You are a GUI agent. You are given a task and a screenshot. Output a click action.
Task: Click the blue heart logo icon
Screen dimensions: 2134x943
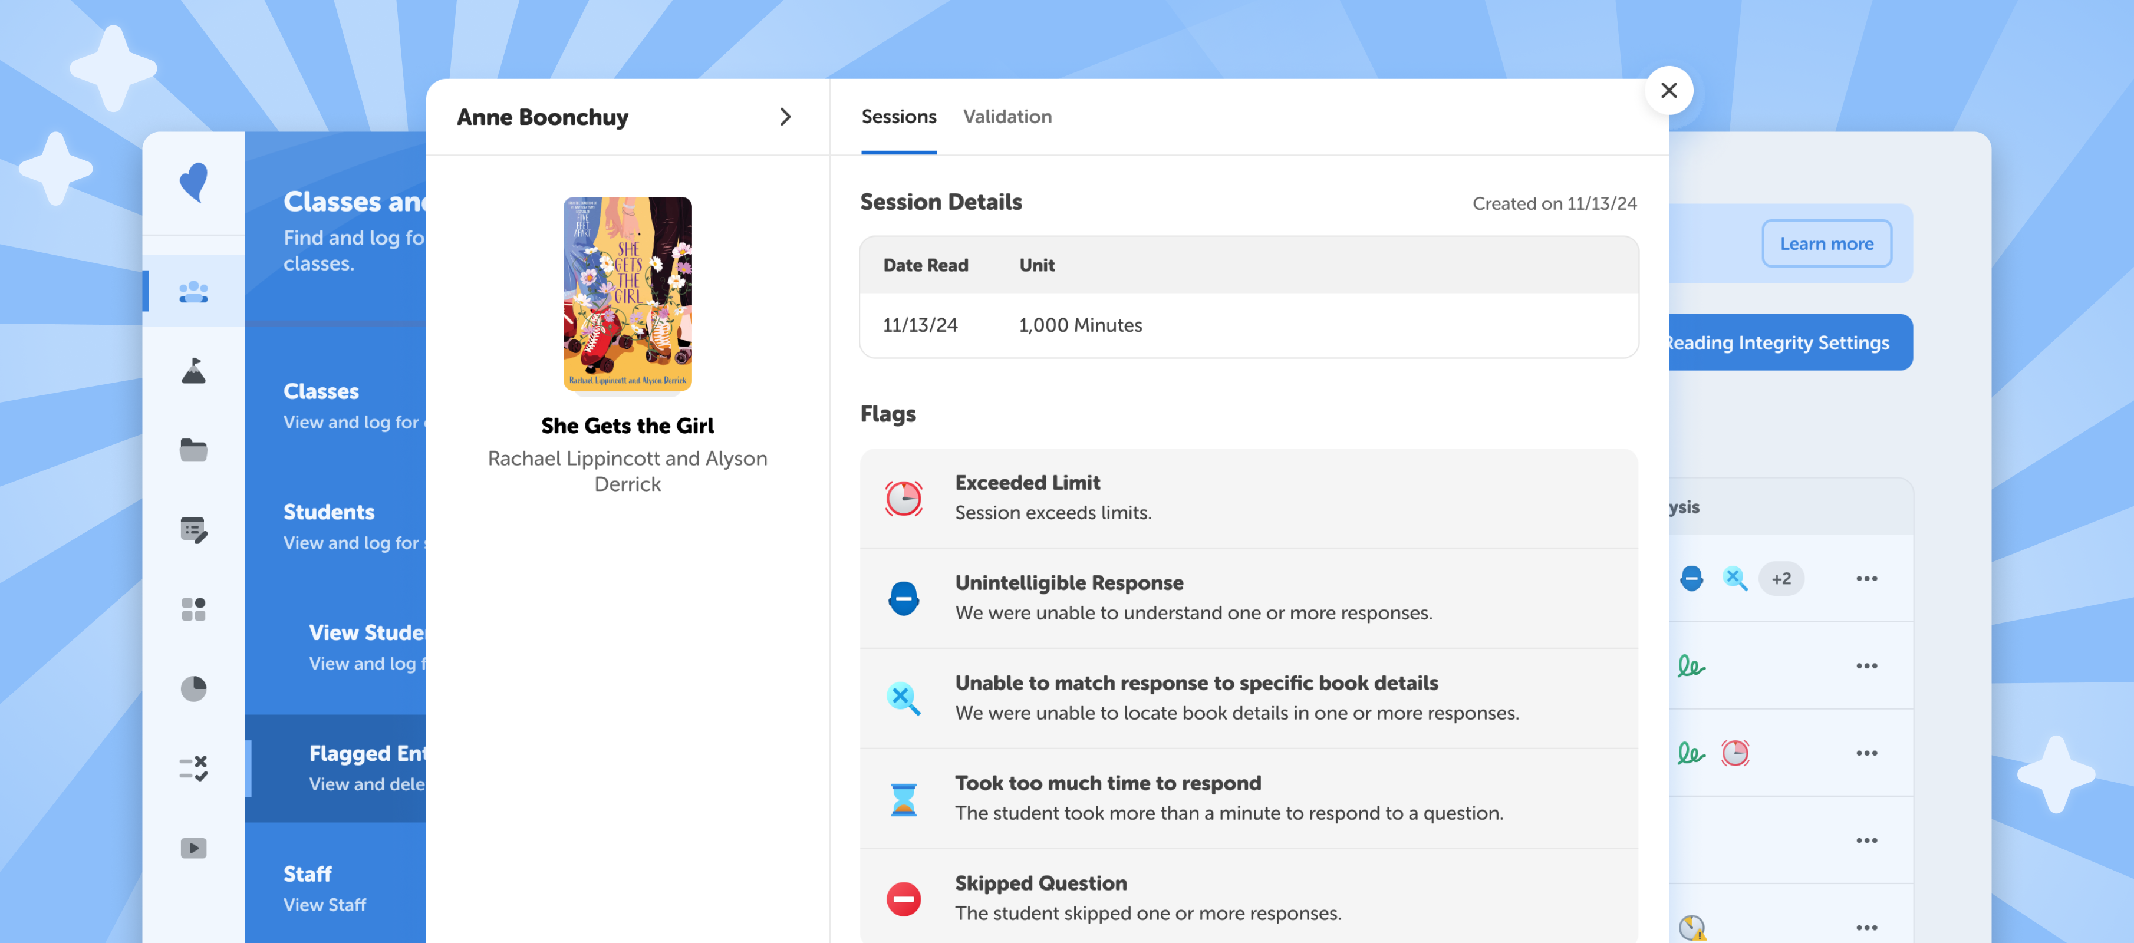(193, 182)
